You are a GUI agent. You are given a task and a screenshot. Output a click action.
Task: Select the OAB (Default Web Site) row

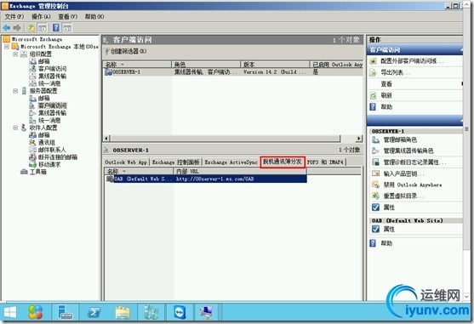click(207, 179)
